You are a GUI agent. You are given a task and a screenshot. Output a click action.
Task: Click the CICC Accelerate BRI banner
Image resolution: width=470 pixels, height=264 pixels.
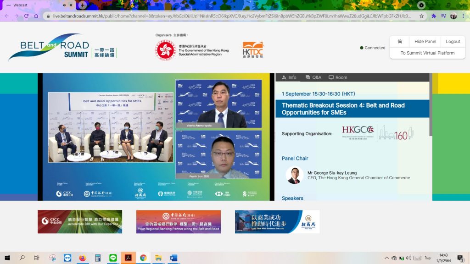click(x=80, y=221)
